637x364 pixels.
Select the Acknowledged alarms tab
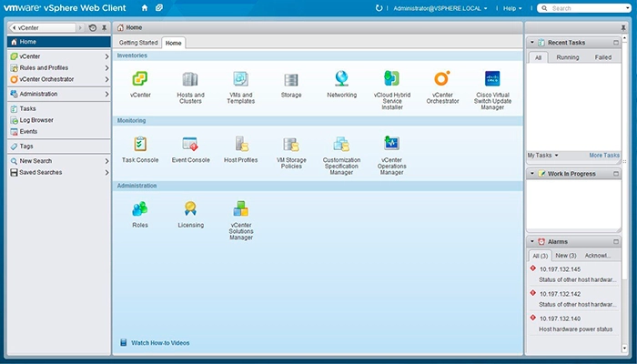(598, 256)
